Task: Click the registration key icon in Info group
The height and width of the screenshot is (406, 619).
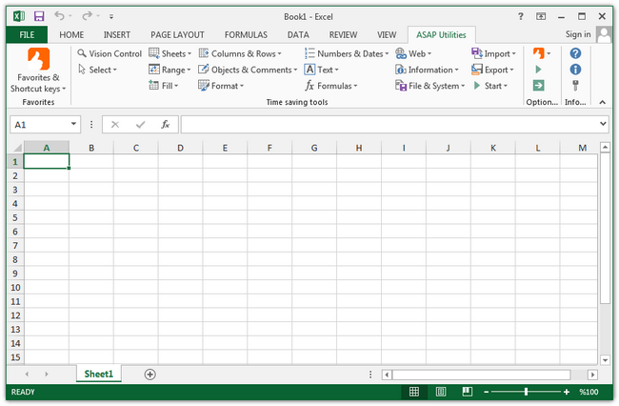Action: pyautogui.click(x=575, y=85)
